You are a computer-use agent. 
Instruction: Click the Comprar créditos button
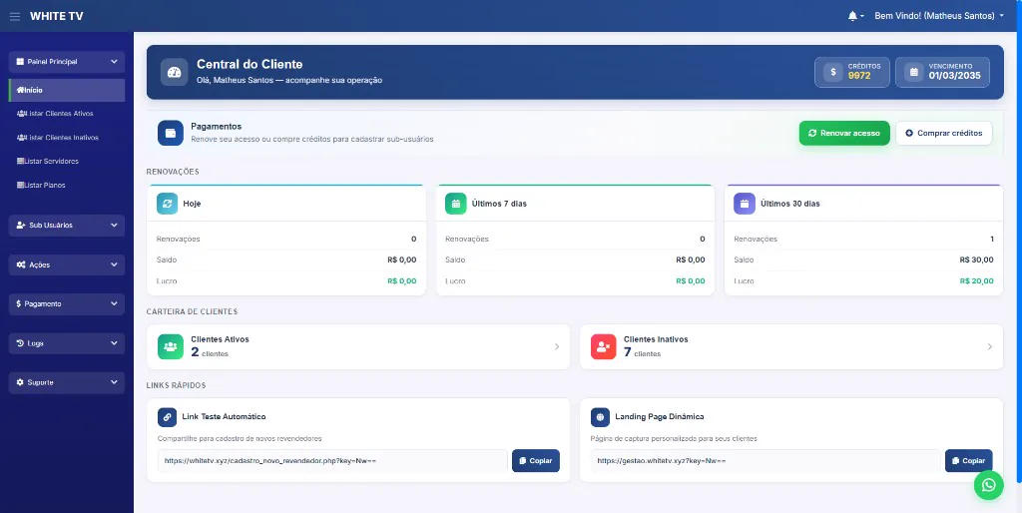(x=944, y=133)
